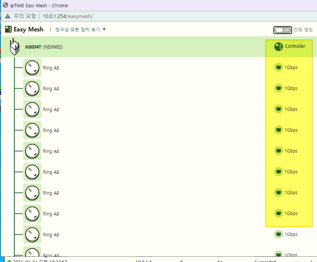Click the A8004T device name text
The height and width of the screenshot is (262, 317).
pyautogui.click(x=33, y=47)
